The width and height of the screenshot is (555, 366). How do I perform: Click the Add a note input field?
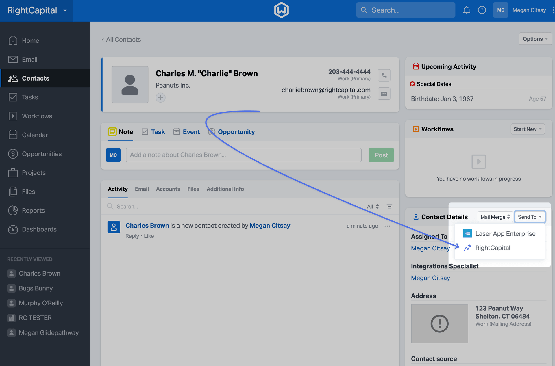point(244,155)
